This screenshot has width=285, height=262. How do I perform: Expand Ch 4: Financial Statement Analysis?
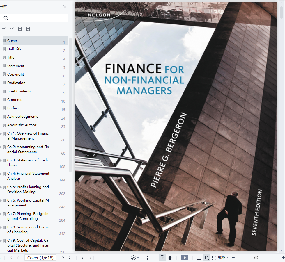1,174
